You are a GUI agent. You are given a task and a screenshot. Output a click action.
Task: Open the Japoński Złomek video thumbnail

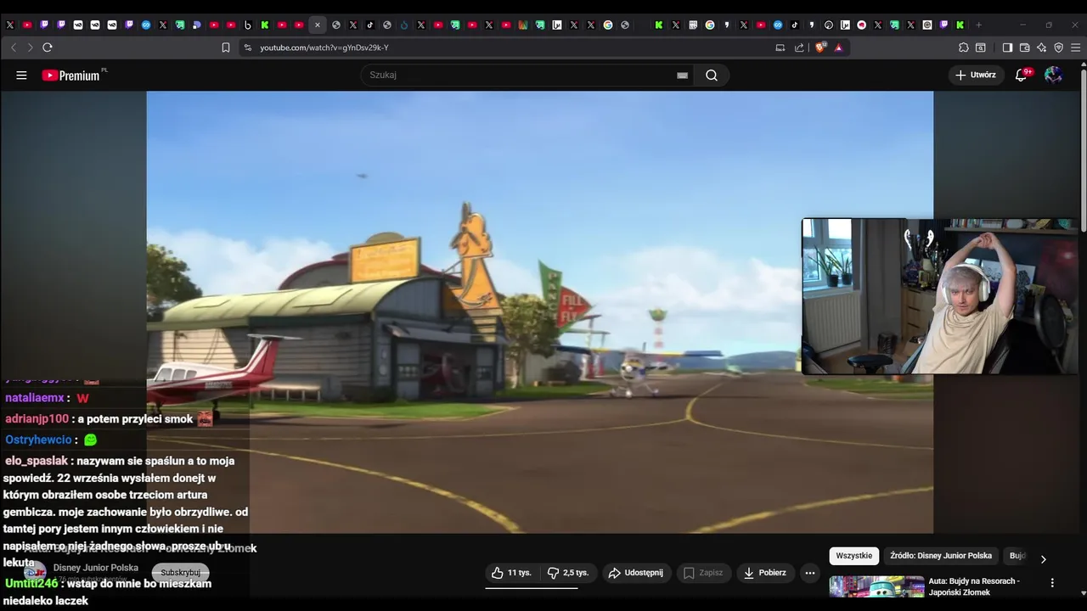tap(876, 586)
